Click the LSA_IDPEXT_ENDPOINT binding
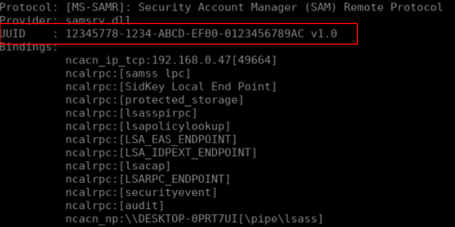 161,153
